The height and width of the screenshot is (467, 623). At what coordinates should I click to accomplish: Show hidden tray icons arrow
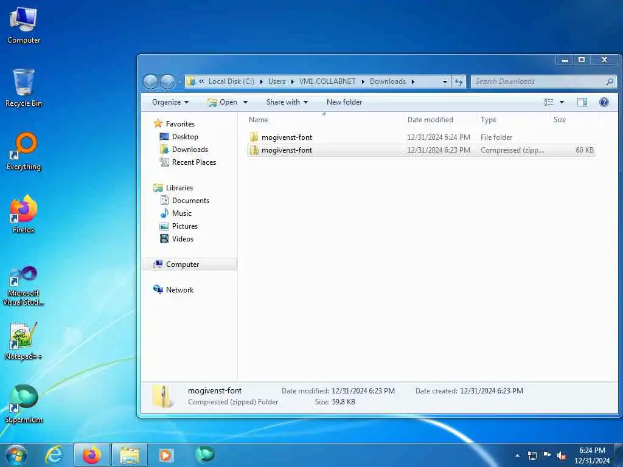coord(517,455)
